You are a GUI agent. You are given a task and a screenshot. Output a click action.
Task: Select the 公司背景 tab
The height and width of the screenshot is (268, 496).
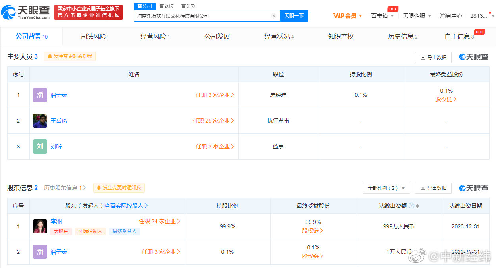(x=32, y=37)
